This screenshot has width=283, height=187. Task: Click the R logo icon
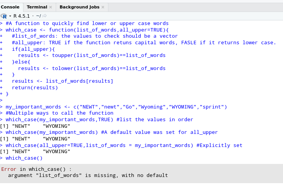pos(4,16)
